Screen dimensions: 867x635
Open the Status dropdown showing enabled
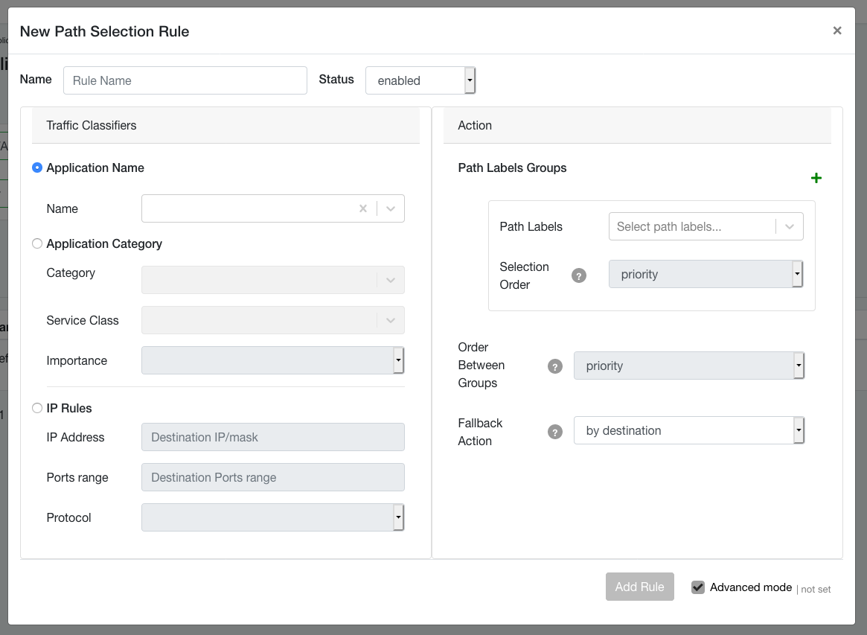pyautogui.click(x=420, y=80)
